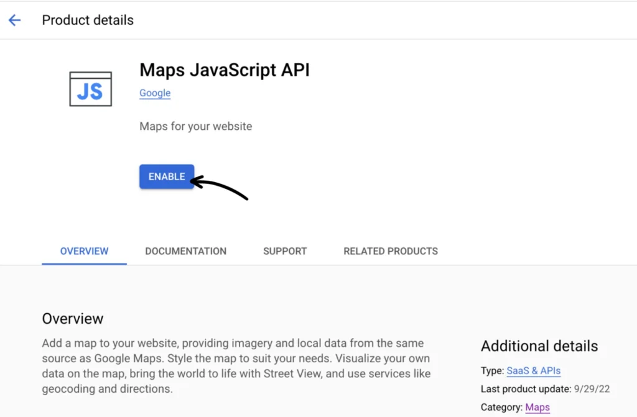Open the Maps category link

click(537, 408)
